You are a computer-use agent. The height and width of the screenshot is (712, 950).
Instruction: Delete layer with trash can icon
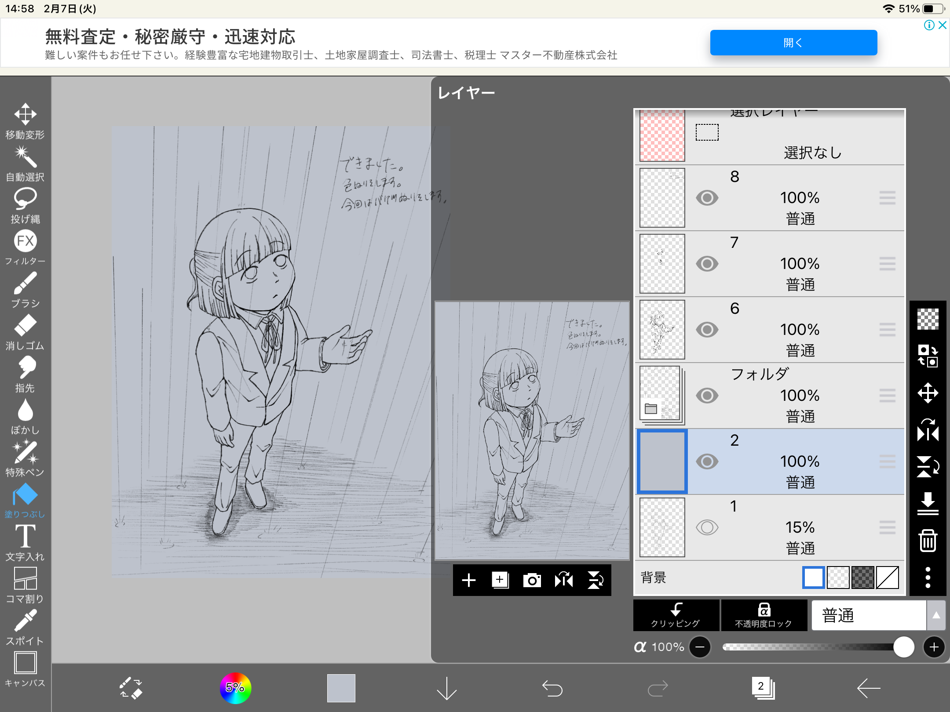pos(928,541)
